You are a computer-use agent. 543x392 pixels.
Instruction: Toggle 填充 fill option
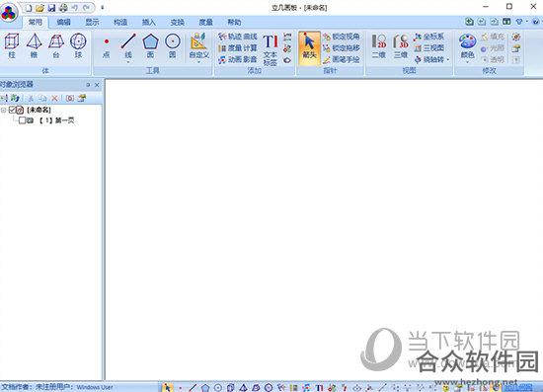pos(493,37)
